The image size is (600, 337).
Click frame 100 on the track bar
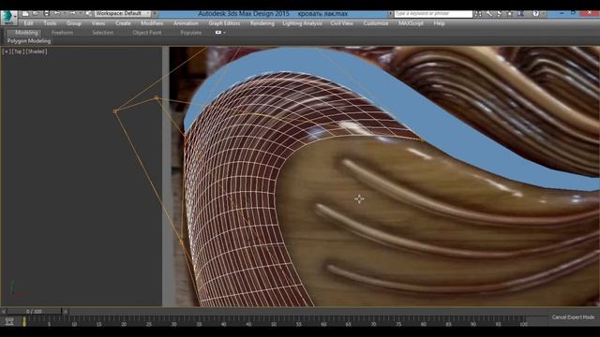click(x=523, y=321)
